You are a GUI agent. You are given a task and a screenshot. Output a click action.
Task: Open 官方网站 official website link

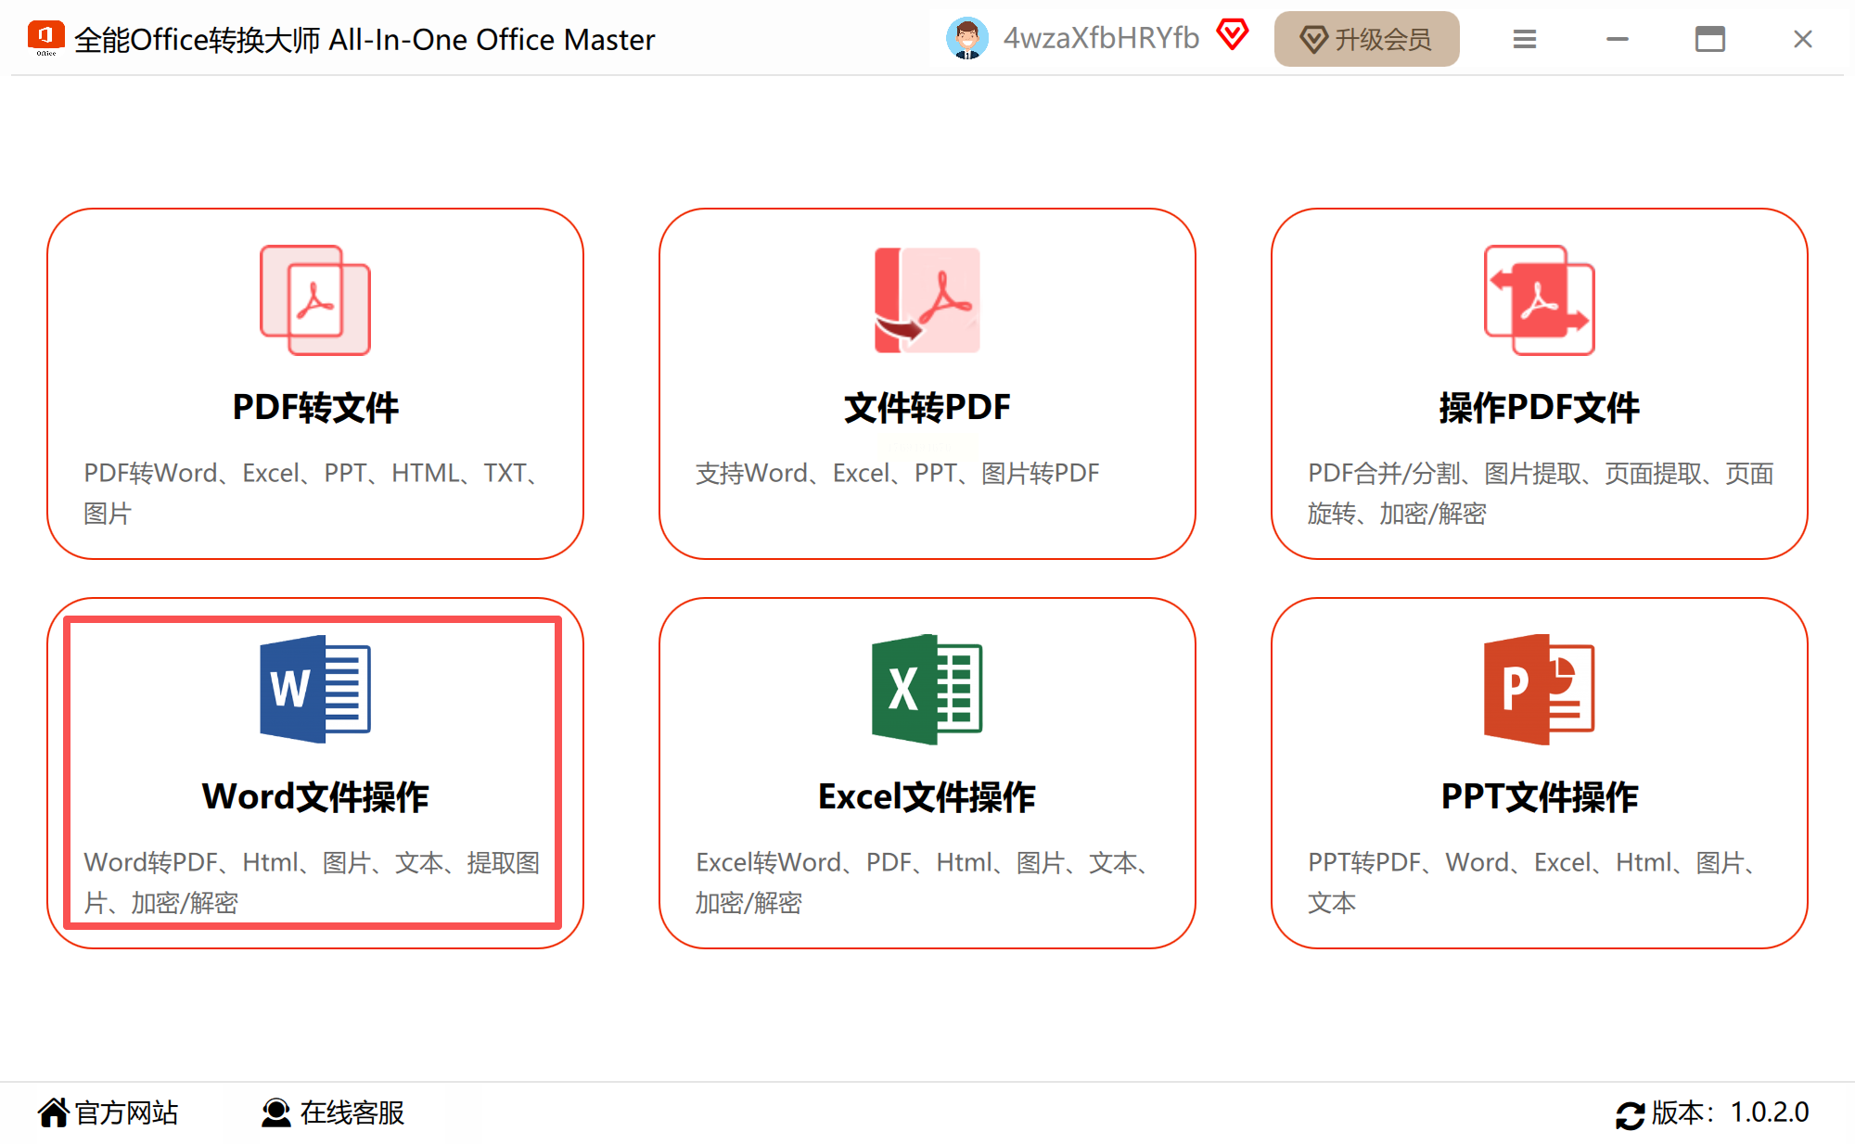[x=126, y=1112]
